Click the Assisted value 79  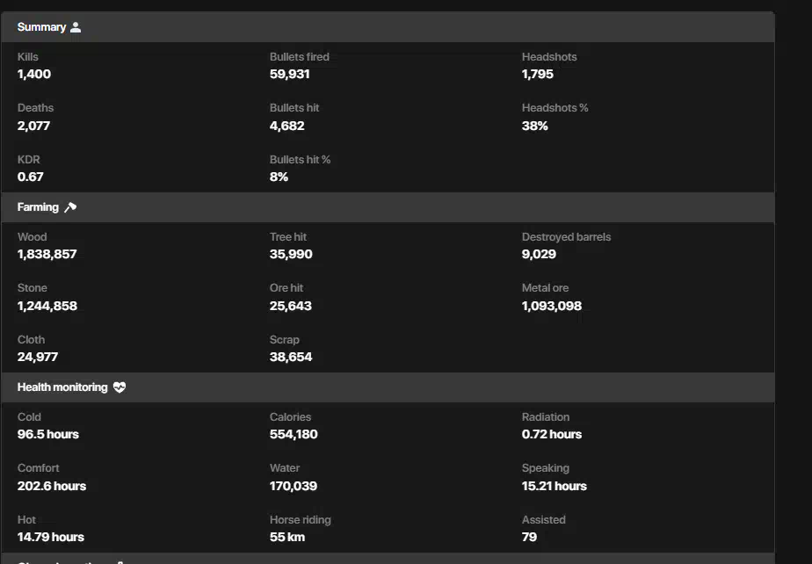[x=529, y=537]
